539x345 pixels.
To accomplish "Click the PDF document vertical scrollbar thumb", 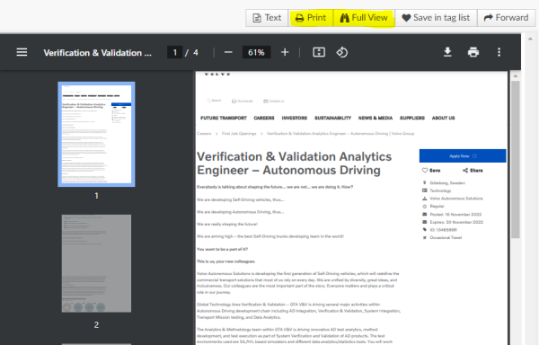I will (515, 159).
